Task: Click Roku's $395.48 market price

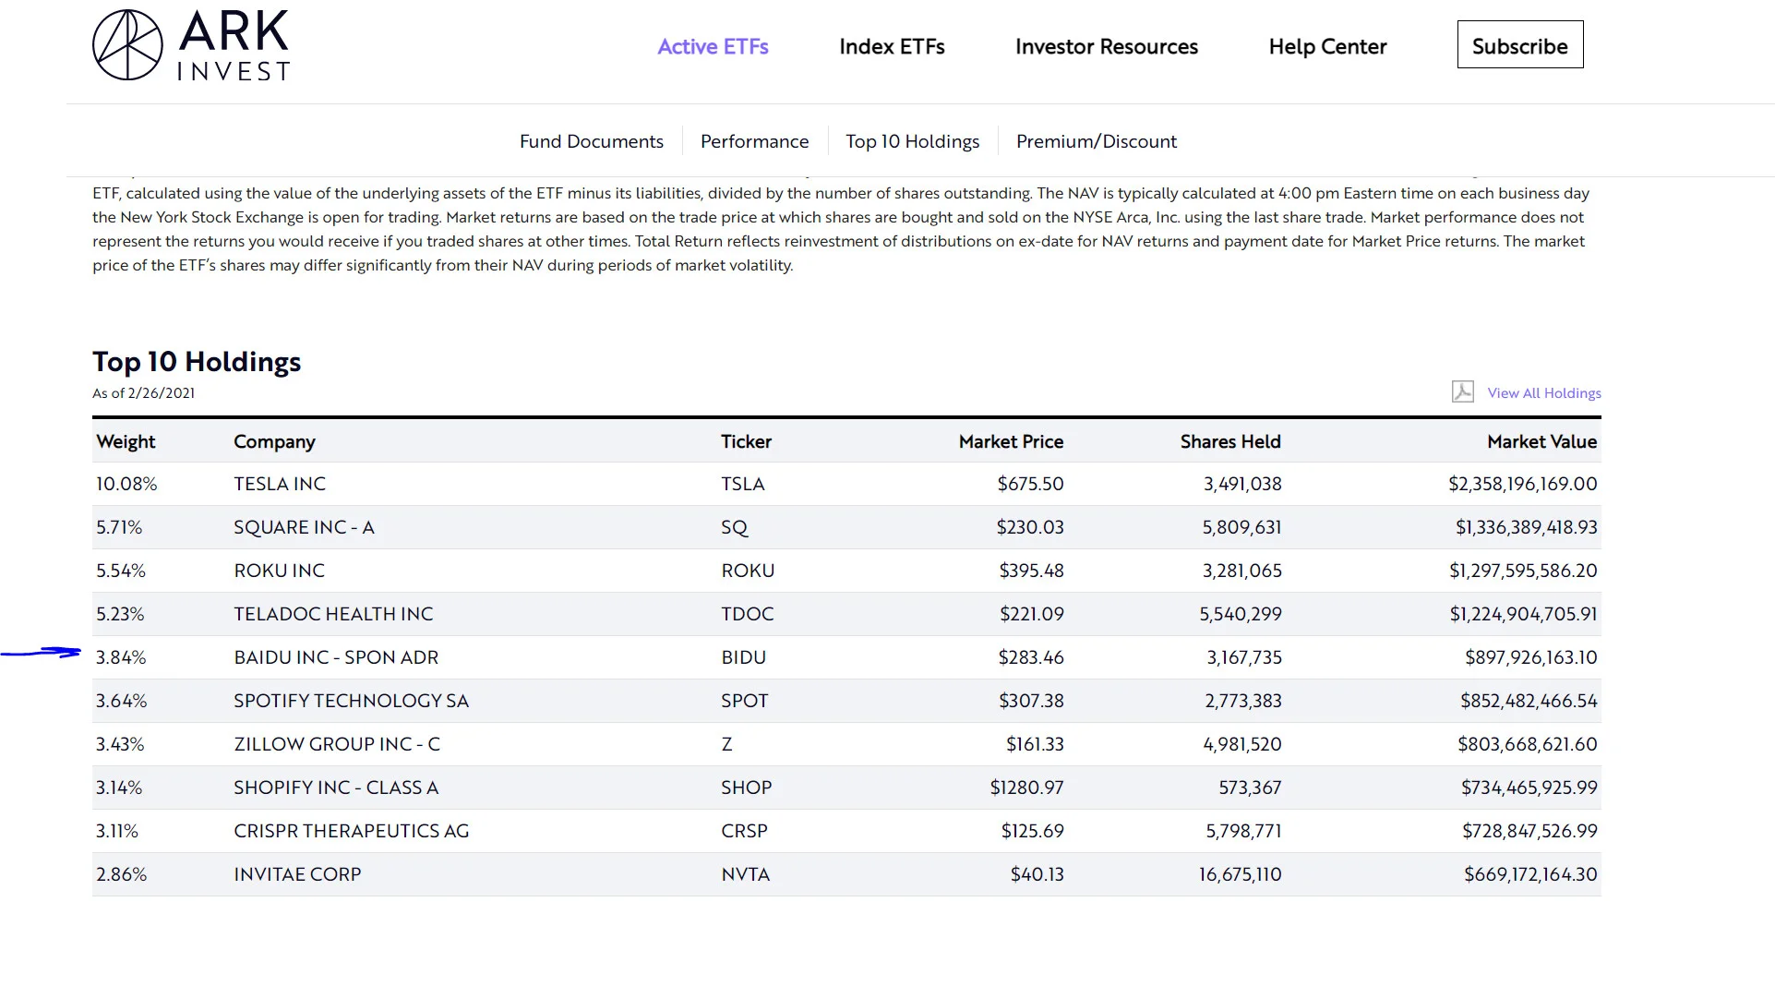Action: [1031, 571]
